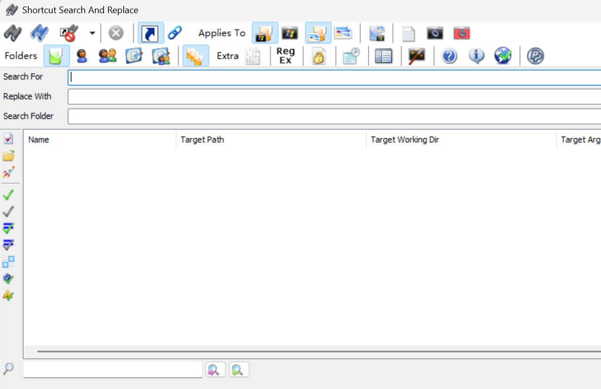Image resolution: width=601 pixels, height=389 pixels.
Task: Click the globe with green checkmark icon
Action: click(x=503, y=56)
